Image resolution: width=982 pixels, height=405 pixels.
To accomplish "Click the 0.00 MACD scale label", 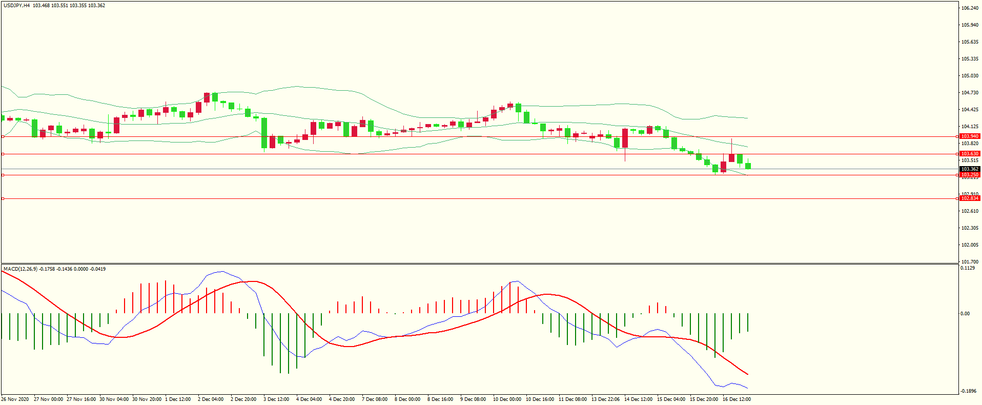I will [x=965, y=314].
